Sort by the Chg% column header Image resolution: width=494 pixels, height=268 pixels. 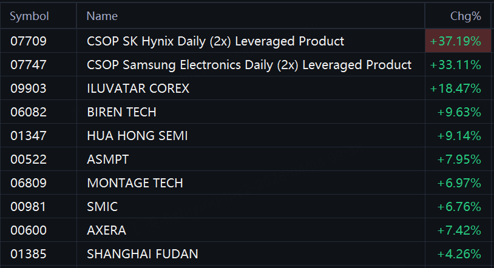point(465,16)
